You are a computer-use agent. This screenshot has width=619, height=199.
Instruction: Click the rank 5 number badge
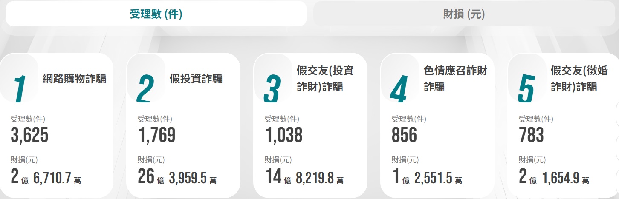pyautogui.click(x=526, y=88)
